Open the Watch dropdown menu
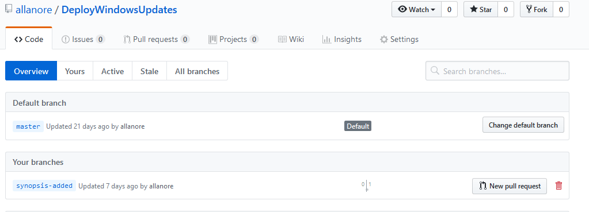The width and height of the screenshot is (589, 212). click(417, 9)
